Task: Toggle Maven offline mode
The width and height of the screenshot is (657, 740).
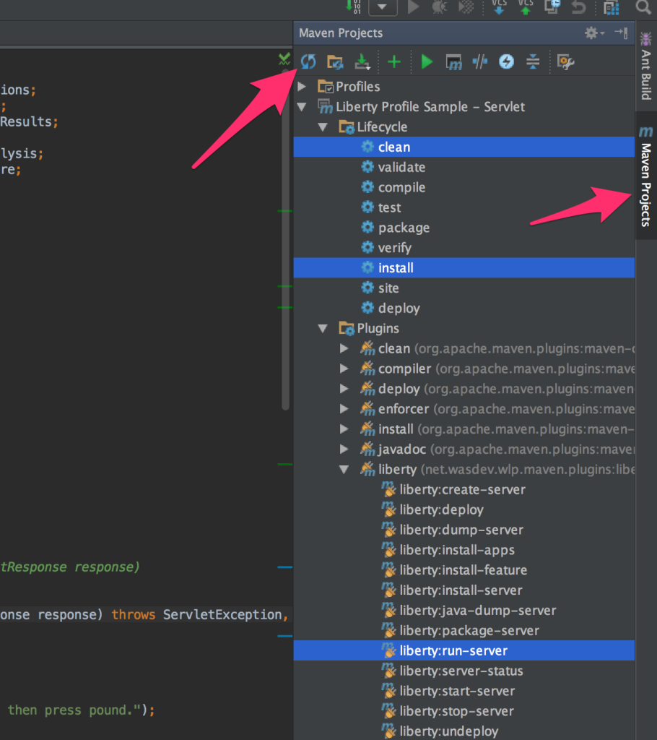Action: point(480,61)
